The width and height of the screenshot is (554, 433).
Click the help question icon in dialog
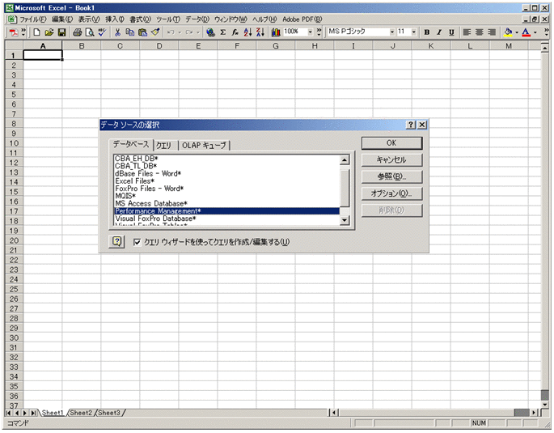point(117,242)
